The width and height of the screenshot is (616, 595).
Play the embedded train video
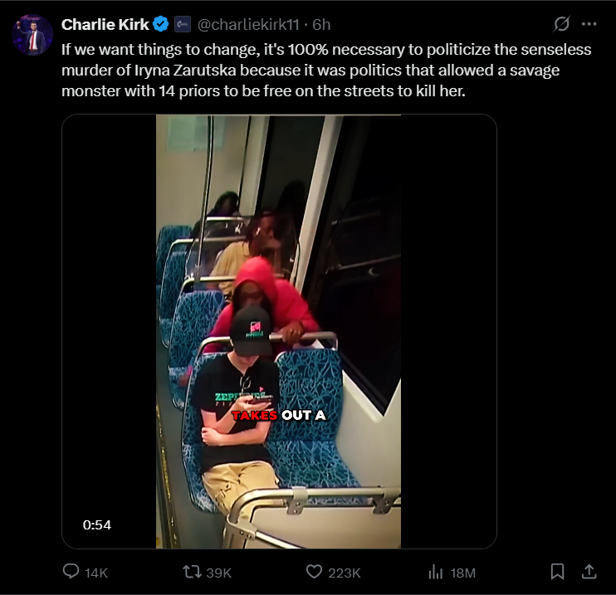click(279, 331)
